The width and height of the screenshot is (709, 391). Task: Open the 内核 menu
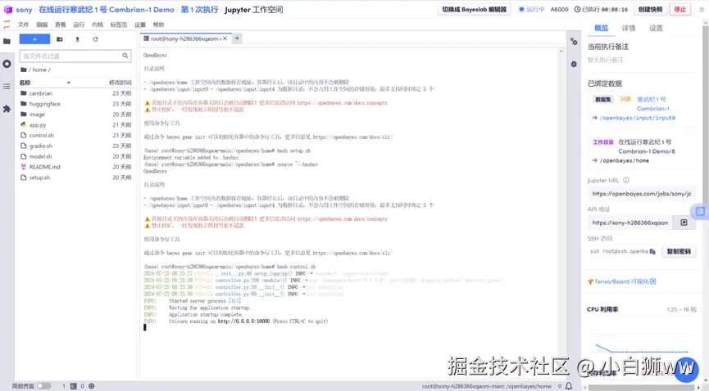pos(98,25)
